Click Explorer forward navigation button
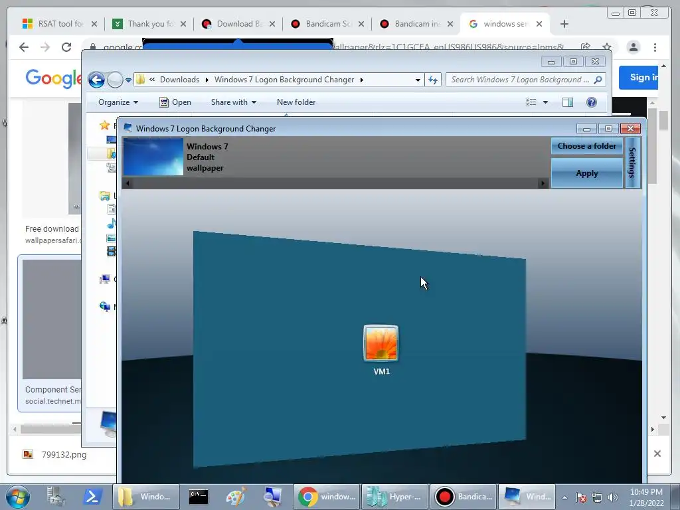 [115, 80]
